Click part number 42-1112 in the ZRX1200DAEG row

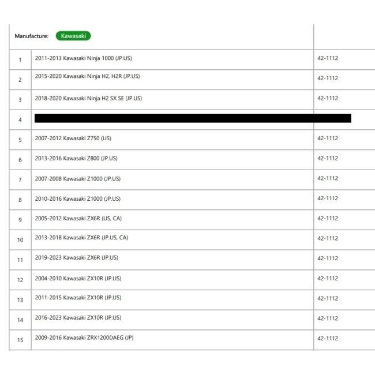[328, 338]
